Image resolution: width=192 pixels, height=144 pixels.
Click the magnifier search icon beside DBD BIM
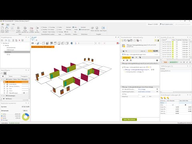pos(126,51)
